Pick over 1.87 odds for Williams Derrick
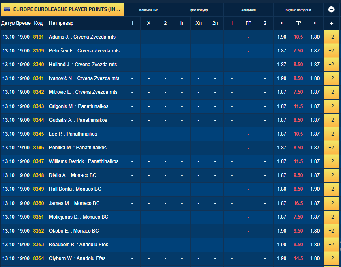 point(315,161)
